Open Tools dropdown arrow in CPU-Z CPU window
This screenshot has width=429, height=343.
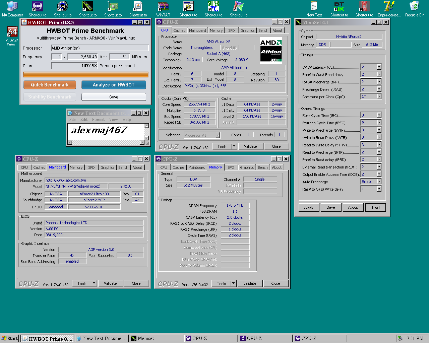pyautogui.click(x=234, y=146)
